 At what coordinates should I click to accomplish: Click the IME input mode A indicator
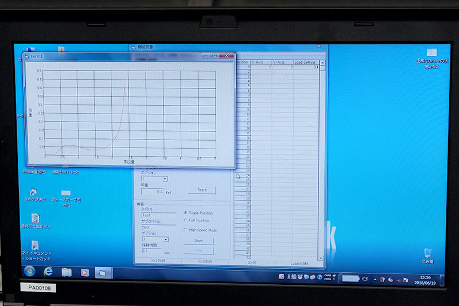[x=289, y=276]
